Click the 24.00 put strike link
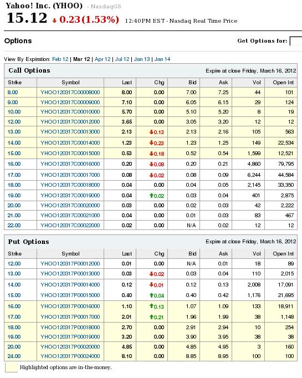 tap(14, 356)
